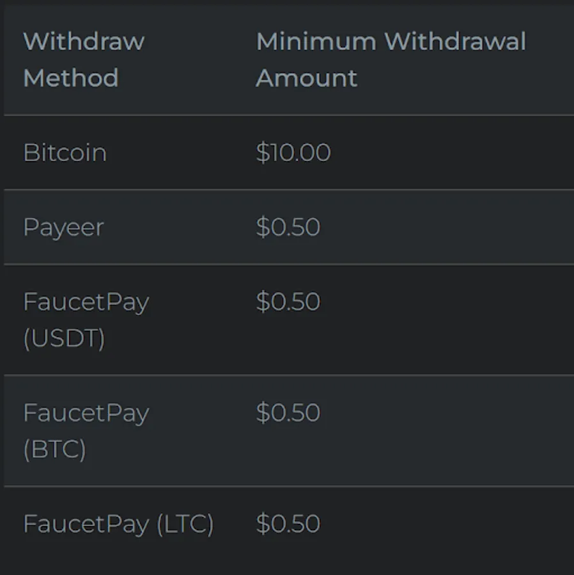Click the Payeer $0.50 minimum amount
This screenshot has width=574, height=575.
click(288, 227)
